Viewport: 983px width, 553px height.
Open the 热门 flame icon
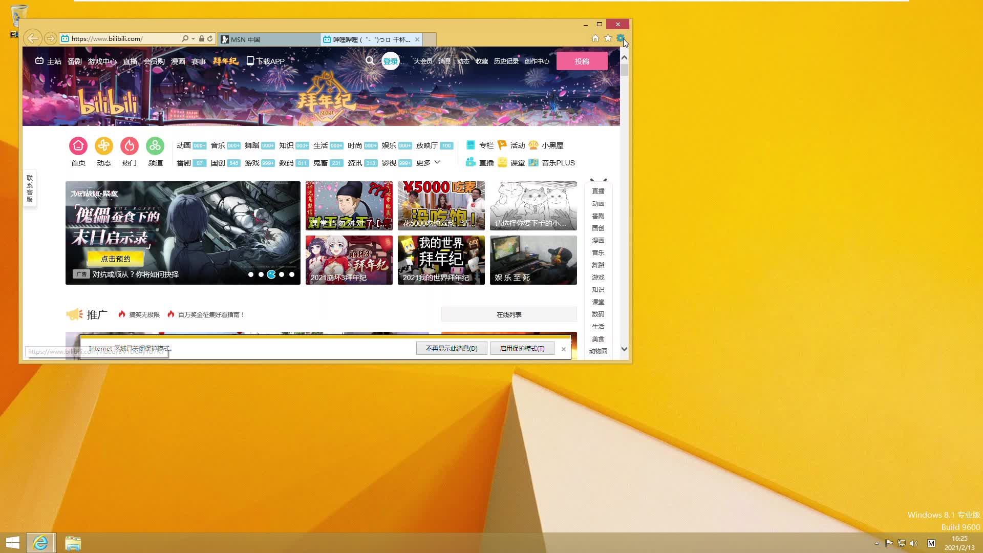pos(130,146)
